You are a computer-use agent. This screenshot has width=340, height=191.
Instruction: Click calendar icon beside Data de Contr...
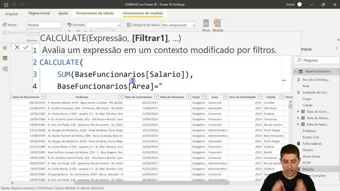303,112
